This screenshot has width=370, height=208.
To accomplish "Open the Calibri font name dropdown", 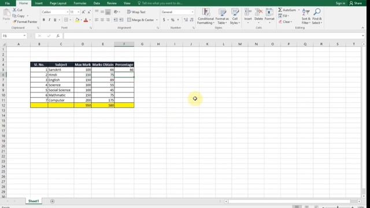I will pyautogui.click(x=68, y=12).
